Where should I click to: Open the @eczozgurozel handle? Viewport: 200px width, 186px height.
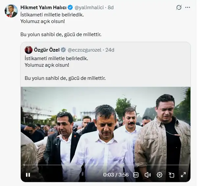tap(85, 50)
